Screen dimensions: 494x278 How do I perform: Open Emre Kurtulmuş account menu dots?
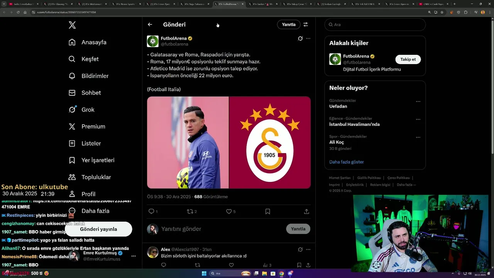tap(134, 256)
